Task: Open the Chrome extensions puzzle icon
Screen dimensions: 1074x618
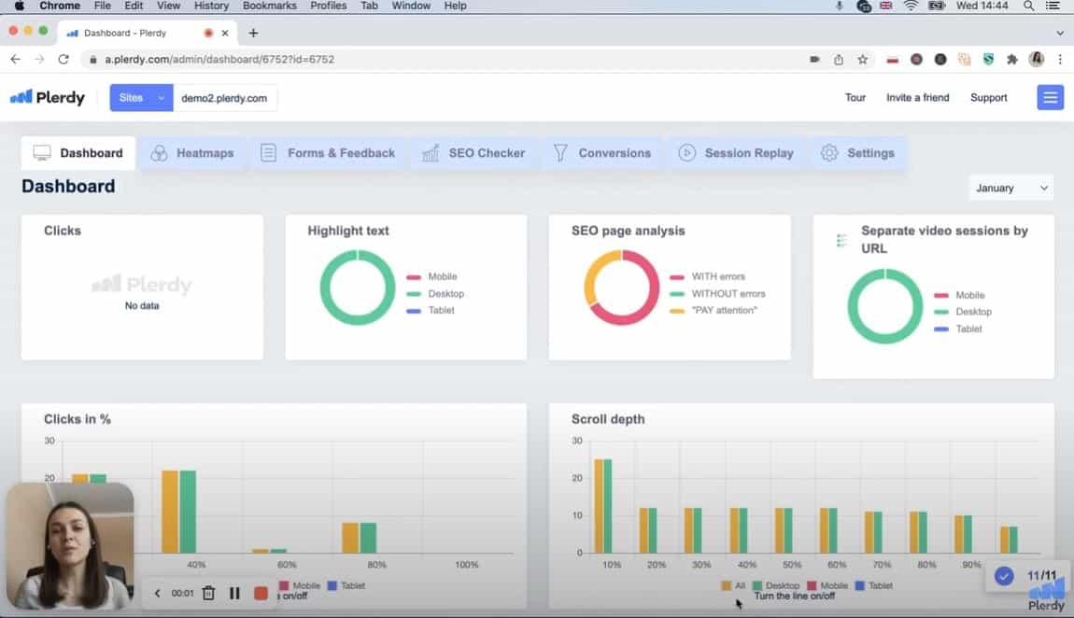Action: [x=1012, y=59]
